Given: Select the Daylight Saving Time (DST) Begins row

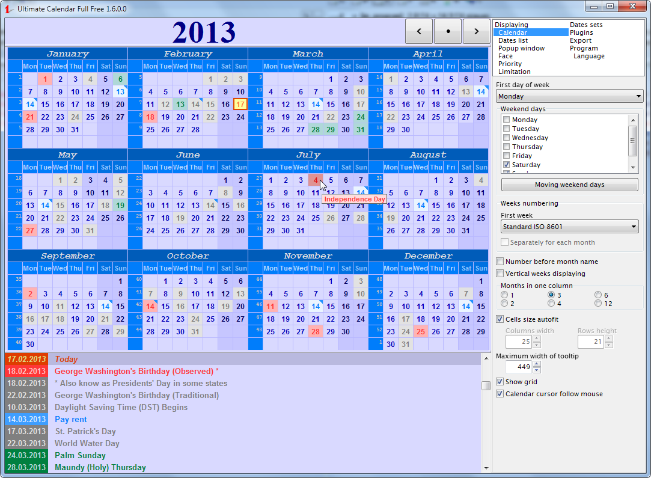Looking at the screenshot, I should (243, 408).
